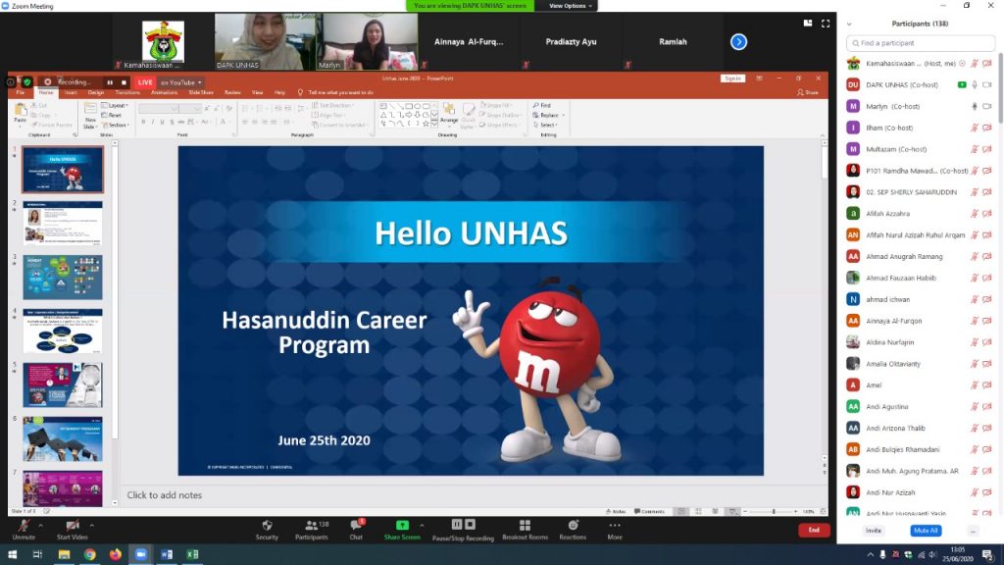Unmute your microphone in Zoom
The width and height of the screenshot is (1004, 565).
point(25,530)
